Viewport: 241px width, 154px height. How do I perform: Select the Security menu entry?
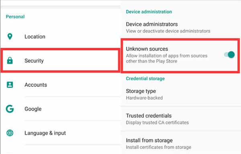[x=60, y=60]
